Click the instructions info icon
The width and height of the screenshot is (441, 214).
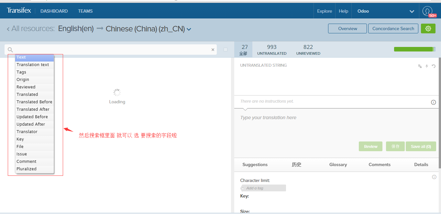434,102
